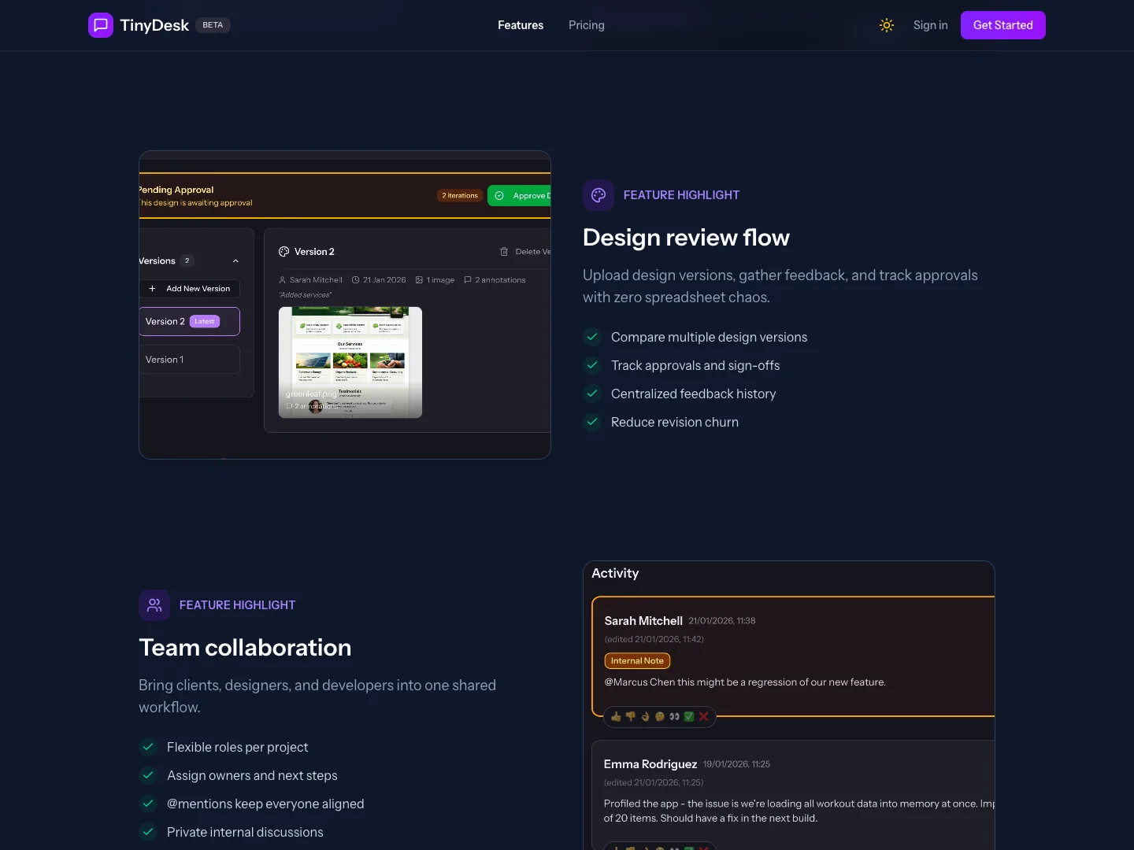Open the Features nav item
This screenshot has width=1134, height=850.
[521, 25]
